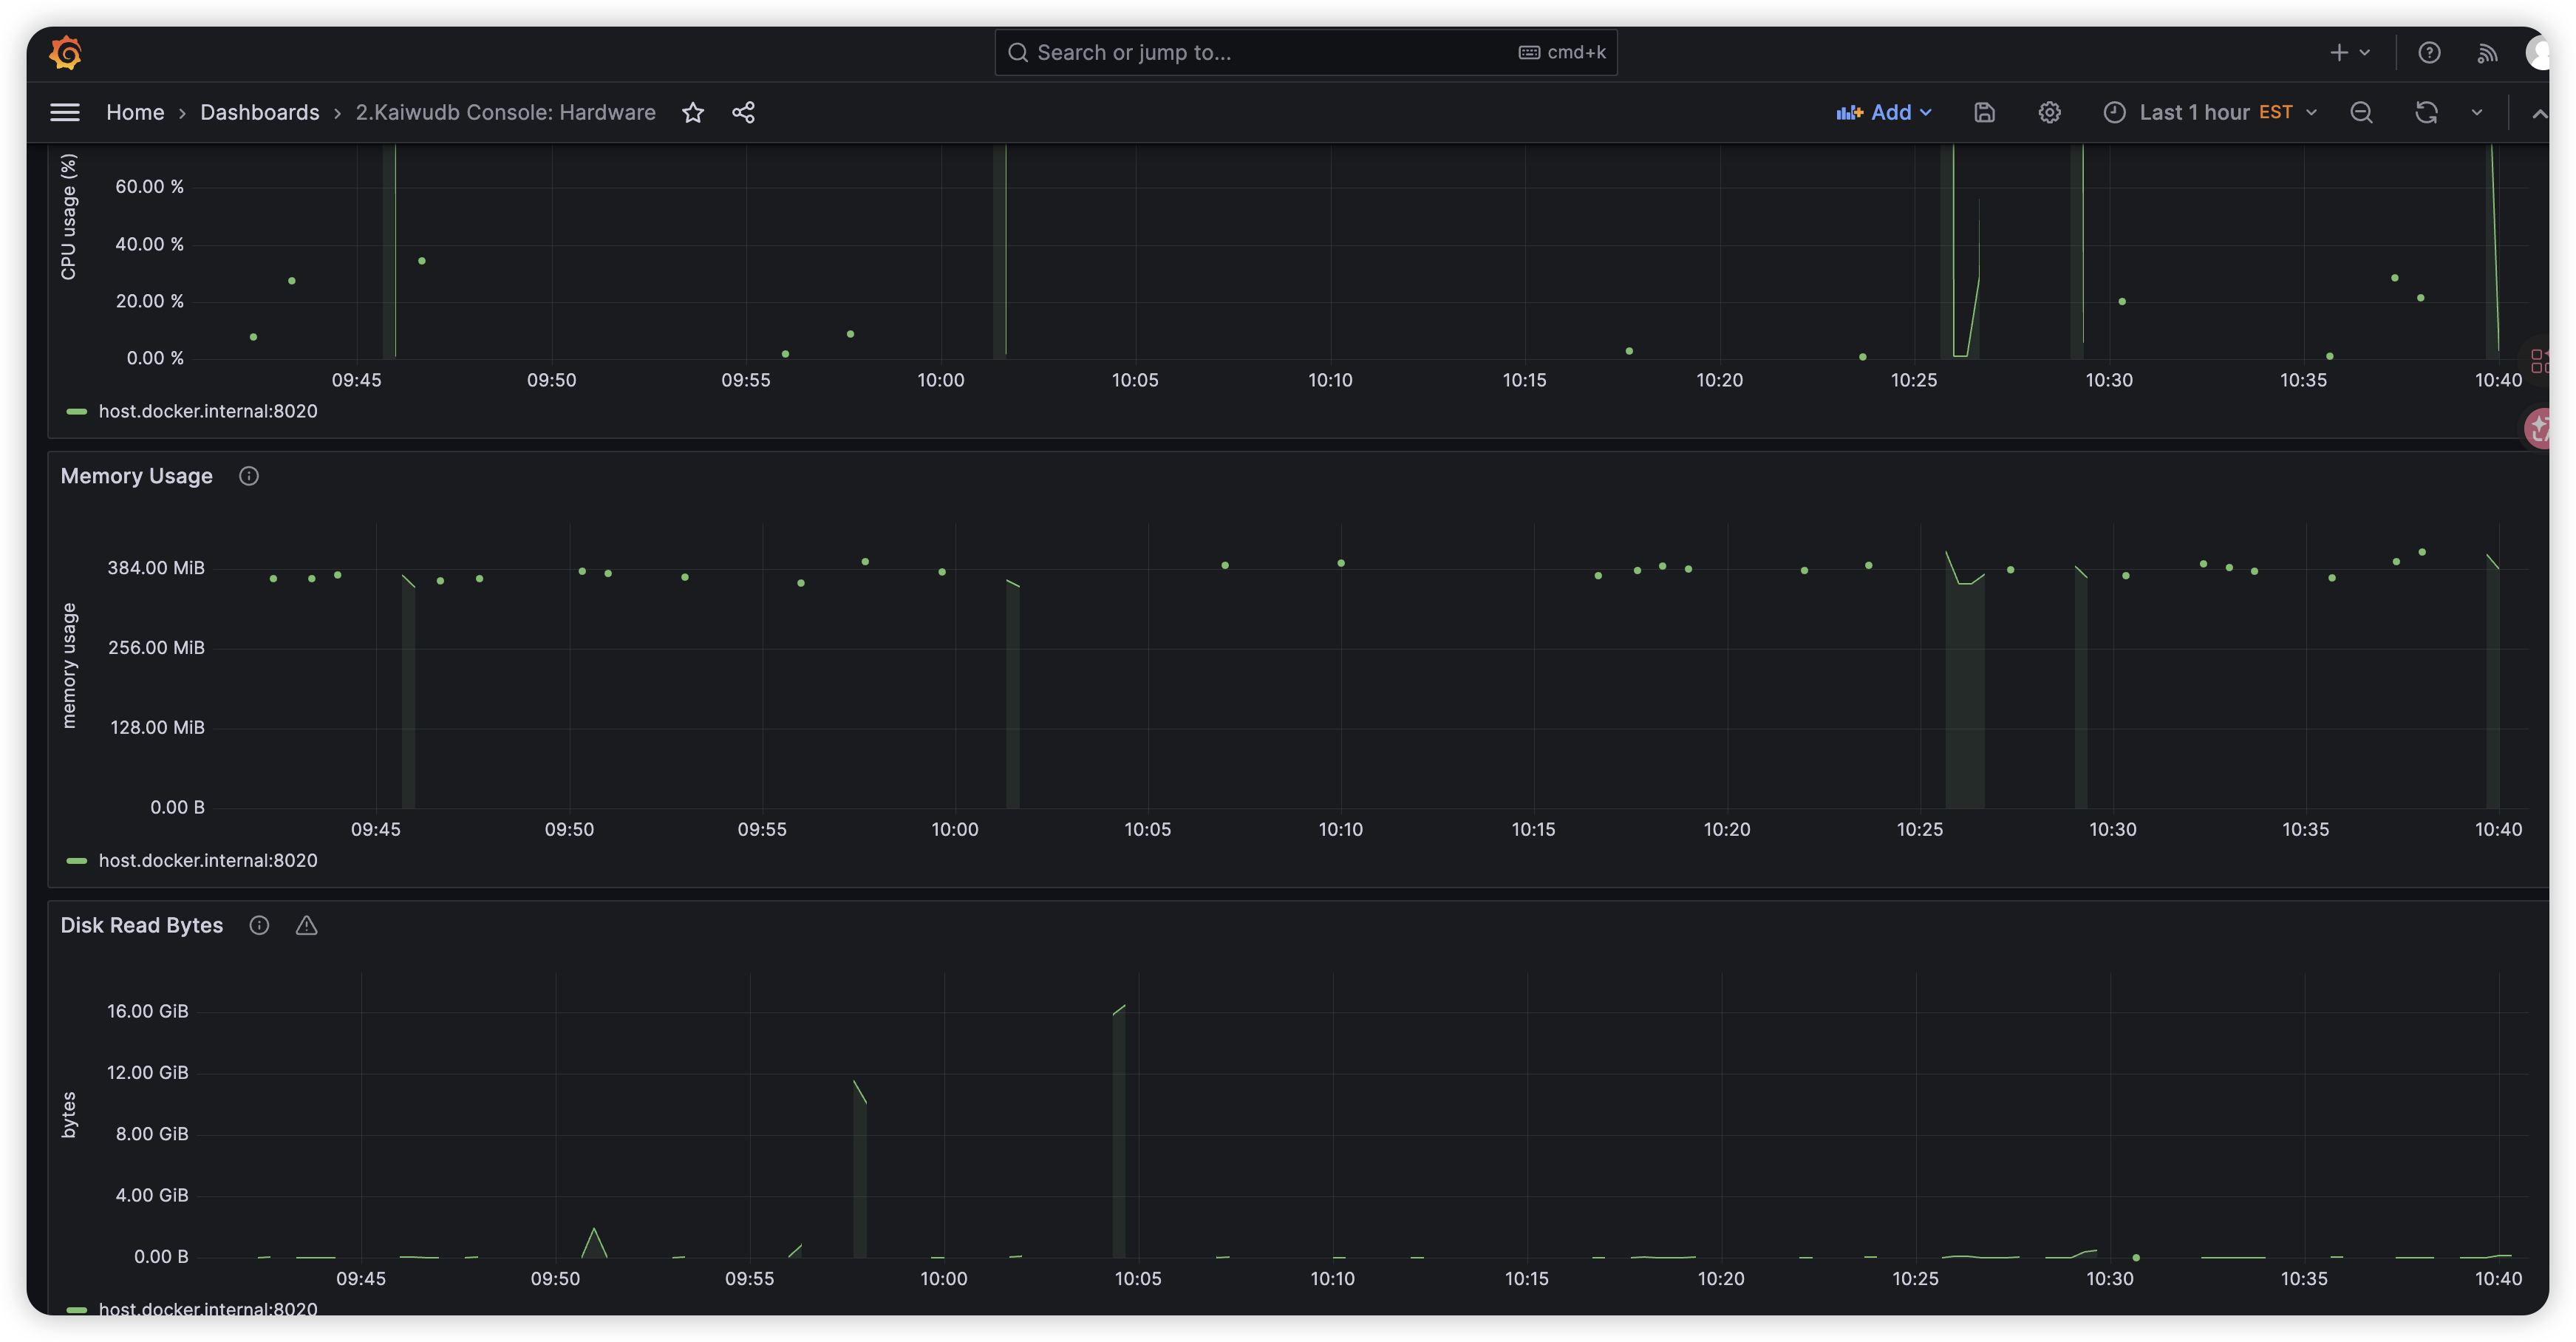Open the news RSS feed icon
The width and height of the screenshot is (2576, 1342).
tap(2487, 52)
